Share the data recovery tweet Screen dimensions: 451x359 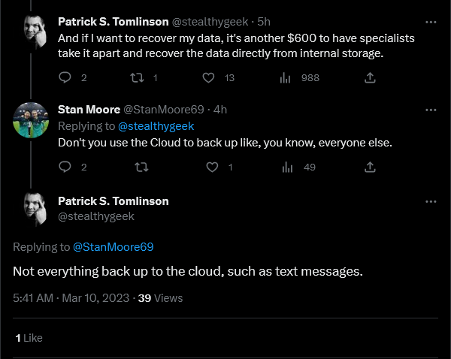[x=370, y=77]
